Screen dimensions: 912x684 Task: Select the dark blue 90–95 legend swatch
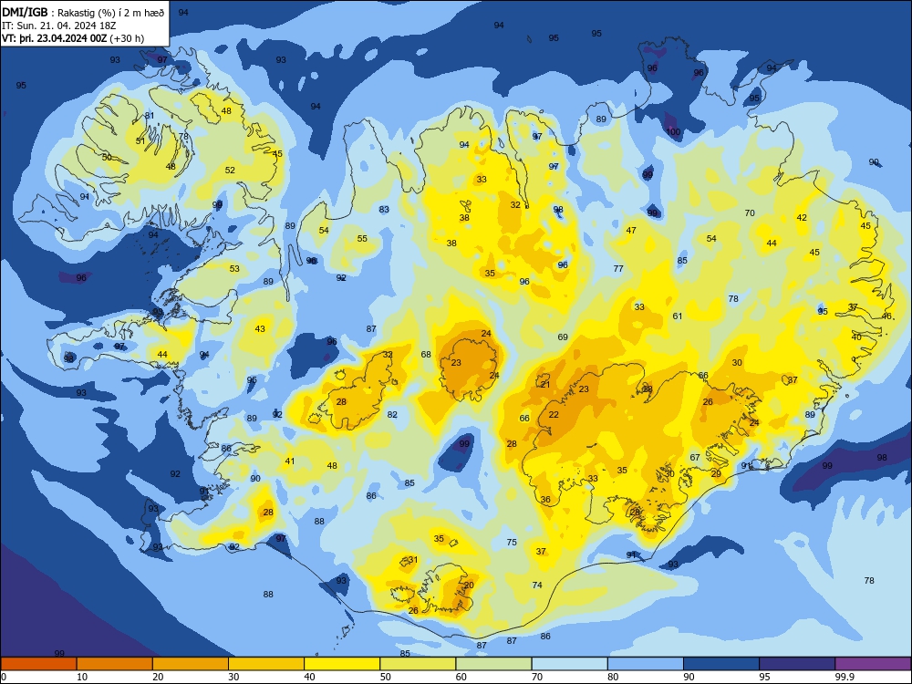721,664
